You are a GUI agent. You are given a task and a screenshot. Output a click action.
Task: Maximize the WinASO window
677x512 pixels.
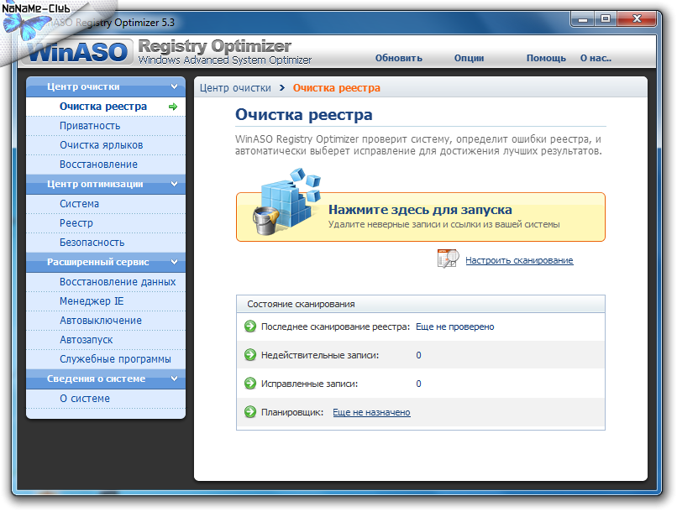(x=606, y=19)
